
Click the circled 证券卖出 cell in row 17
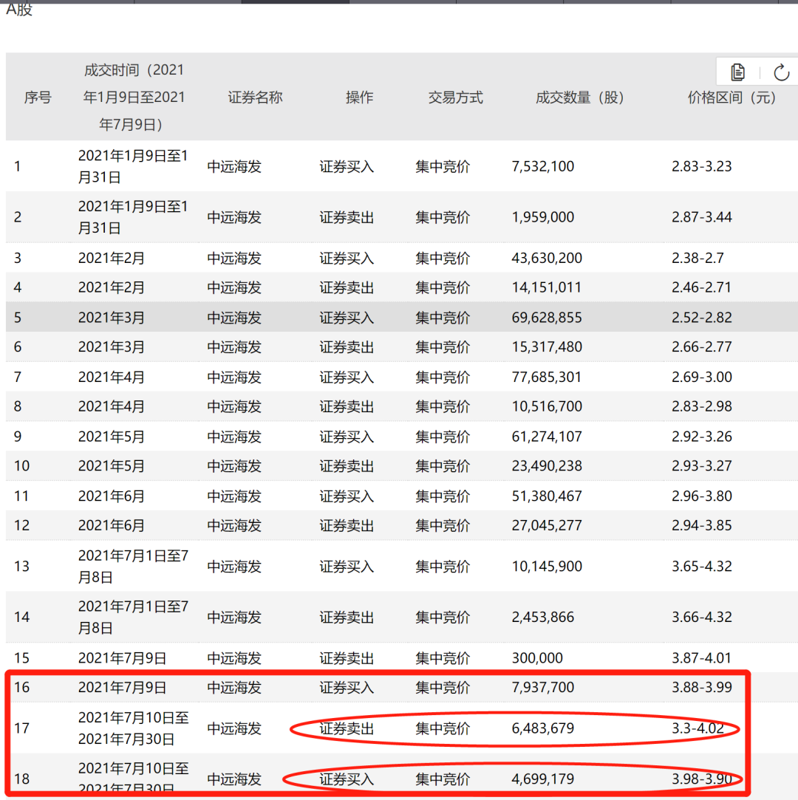[347, 728]
